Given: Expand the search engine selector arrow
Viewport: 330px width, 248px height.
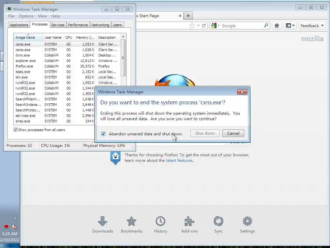Looking at the screenshot, I should click(x=219, y=26).
